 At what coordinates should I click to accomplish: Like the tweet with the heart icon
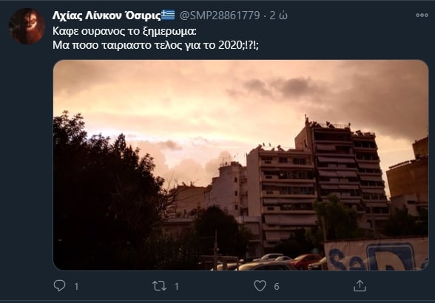pos(260,286)
